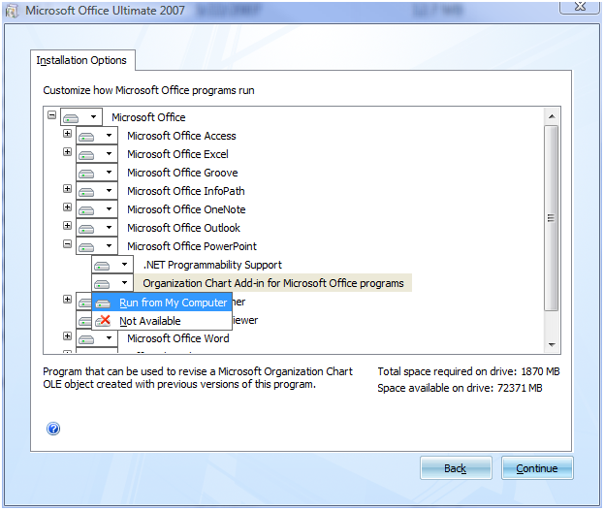Open install dropdown arrow for Microsoft Office InfoPath
Viewport: 604px width, 510px height.
[x=109, y=190]
